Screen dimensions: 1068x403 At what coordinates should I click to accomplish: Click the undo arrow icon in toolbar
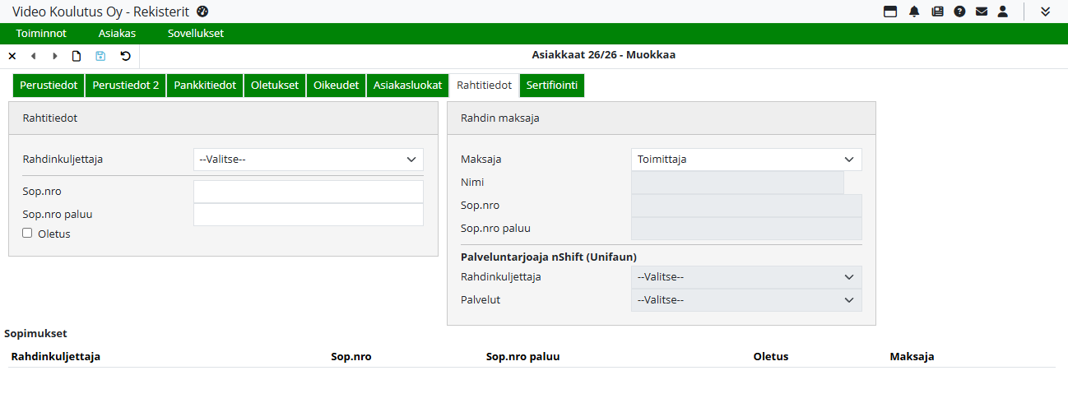[x=125, y=56]
